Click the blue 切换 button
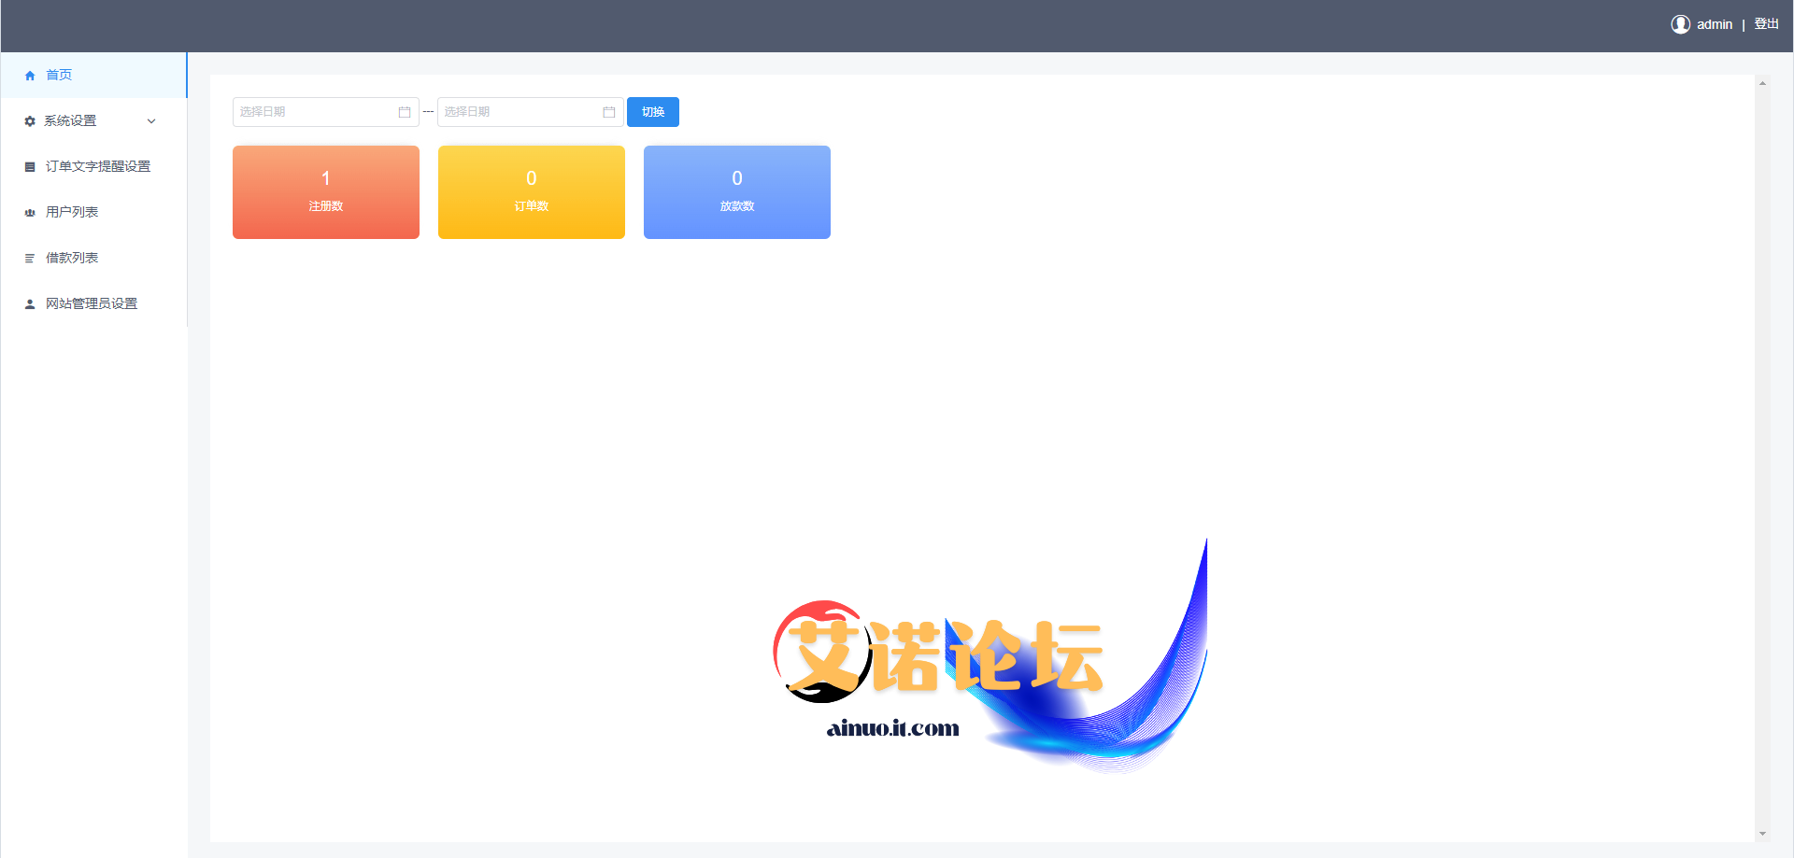Screen dimensions: 1794x858 pyautogui.click(x=653, y=112)
